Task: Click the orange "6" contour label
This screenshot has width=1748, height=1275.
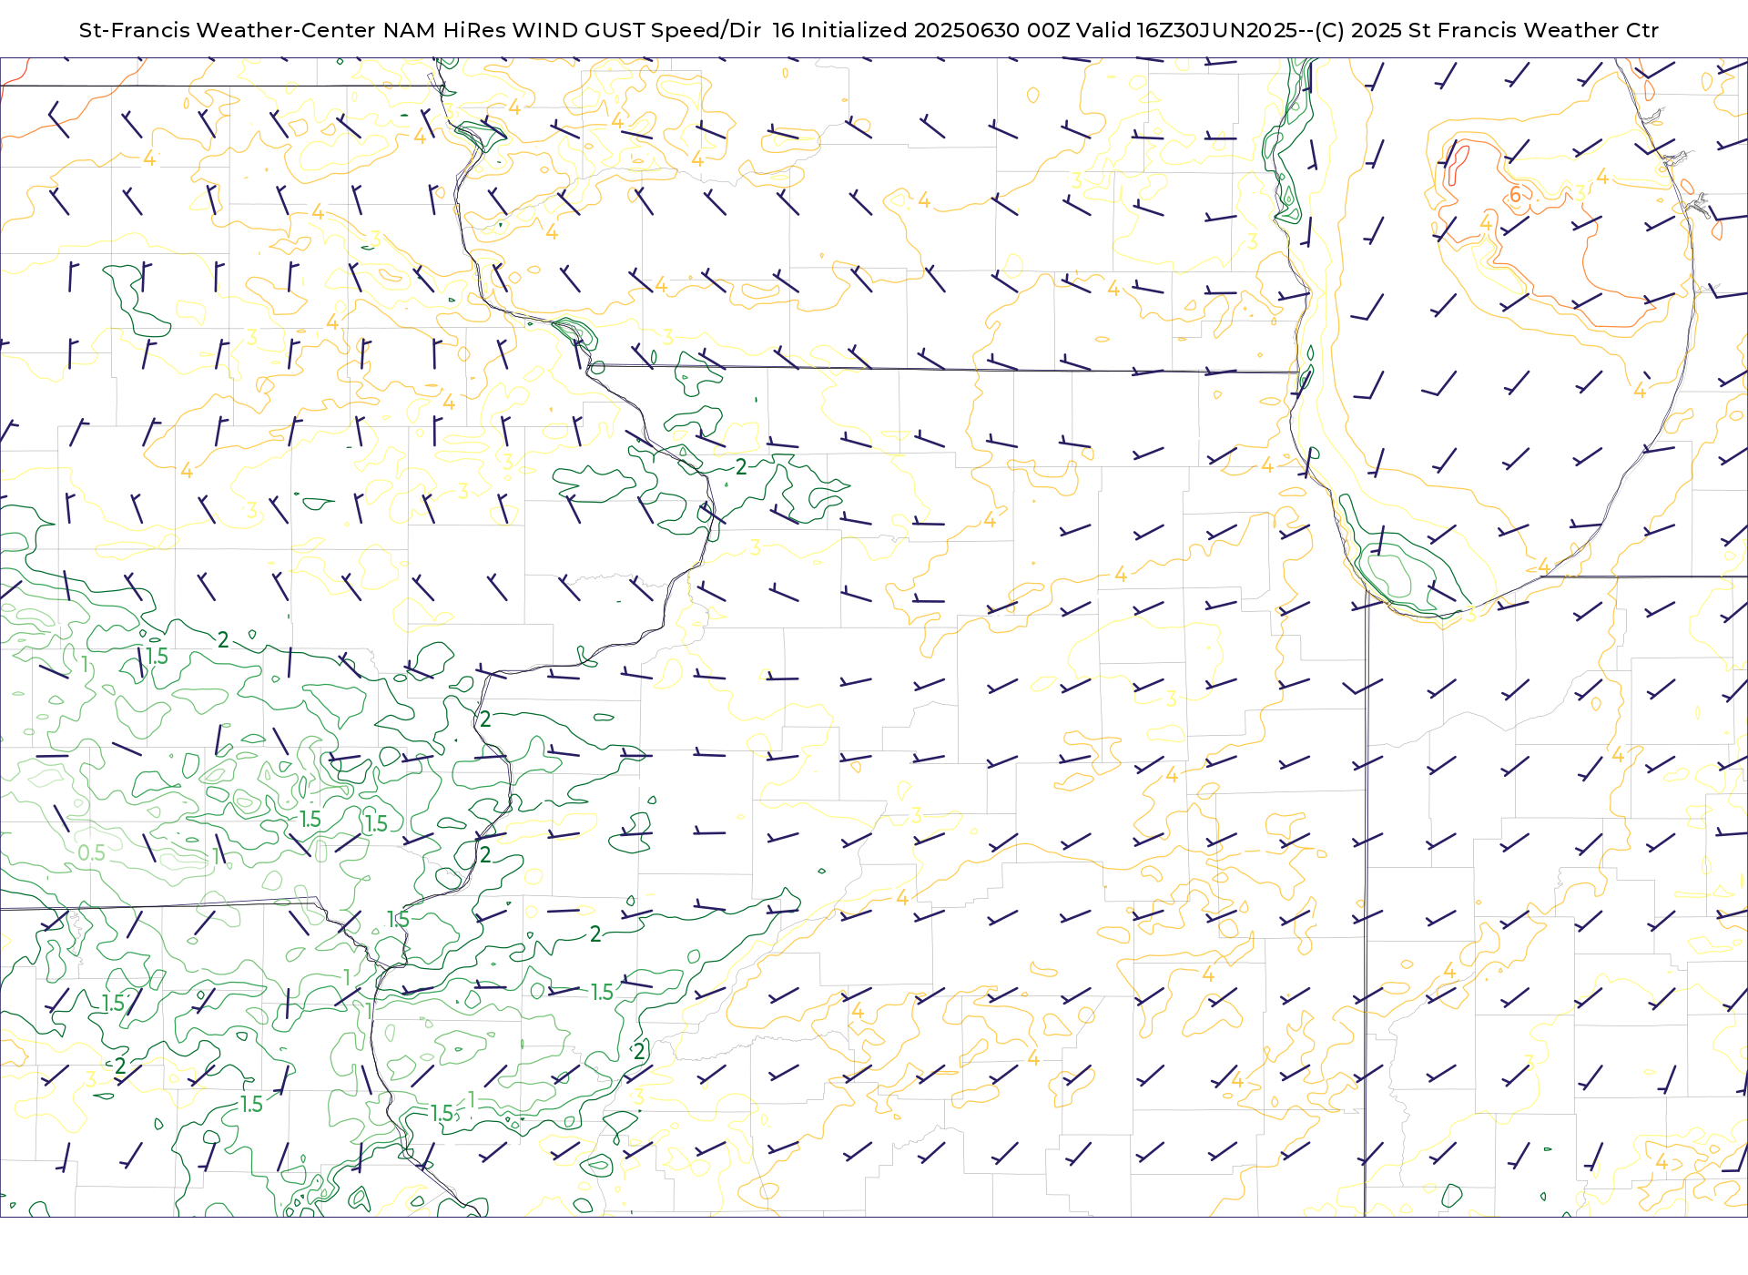Action: click(1515, 194)
